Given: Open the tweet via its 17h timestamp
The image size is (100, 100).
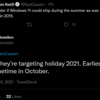Looking at the screenshot, I should pyautogui.click(x=51, y=4).
